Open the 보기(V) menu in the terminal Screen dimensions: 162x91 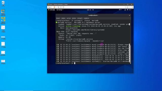click(x=69, y=18)
